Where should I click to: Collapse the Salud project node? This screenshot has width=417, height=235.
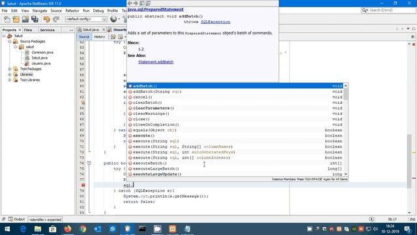(4, 36)
